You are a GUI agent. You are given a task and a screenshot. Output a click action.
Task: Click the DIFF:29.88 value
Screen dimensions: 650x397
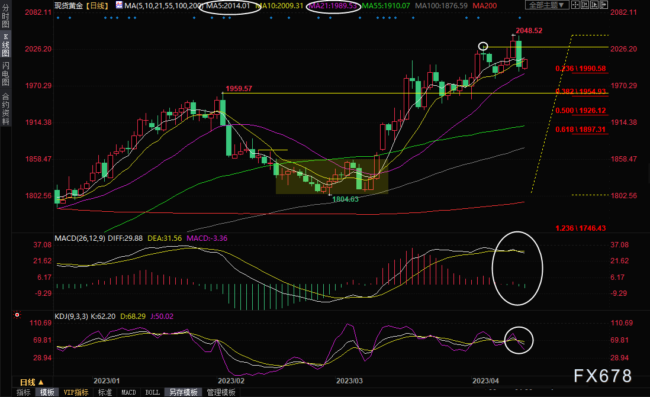coord(125,238)
